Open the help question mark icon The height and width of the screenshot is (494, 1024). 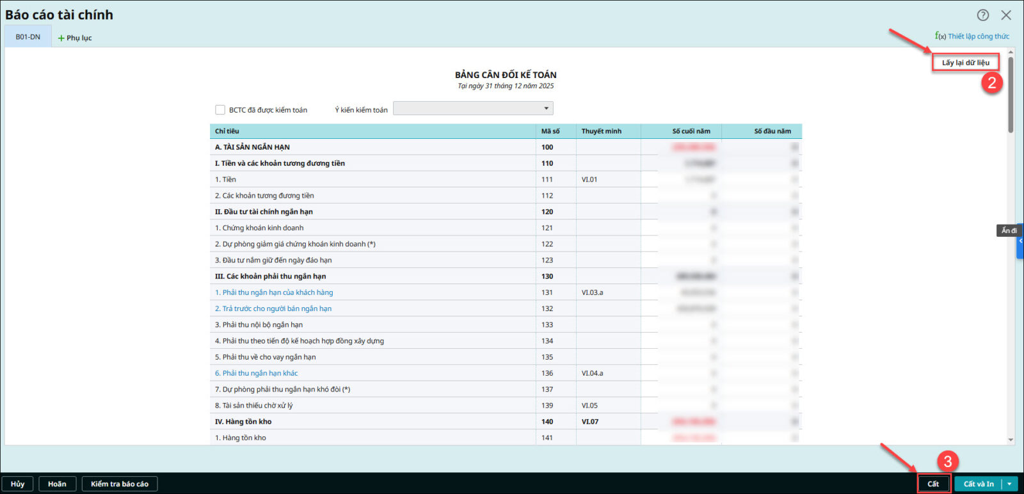tap(982, 15)
